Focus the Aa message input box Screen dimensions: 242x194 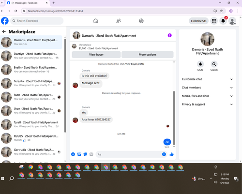tap(129, 154)
